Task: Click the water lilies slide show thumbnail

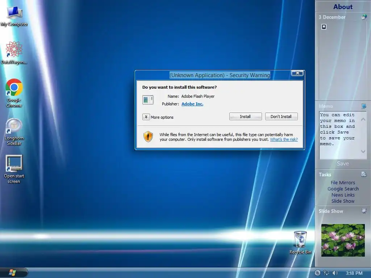Action: pyautogui.click(x=343, y=240)
